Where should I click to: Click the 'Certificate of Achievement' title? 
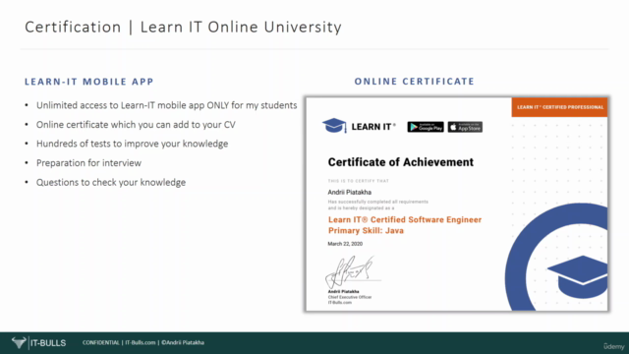pyautogui.click(x=401, y=162)
